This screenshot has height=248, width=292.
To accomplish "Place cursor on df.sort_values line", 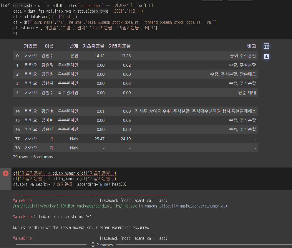I will 70,184.
